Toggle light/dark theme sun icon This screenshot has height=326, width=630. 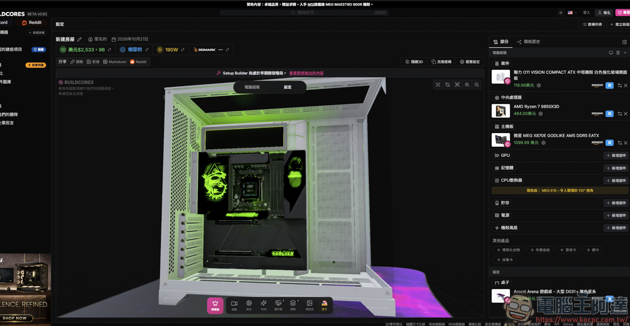pos(561,13)
